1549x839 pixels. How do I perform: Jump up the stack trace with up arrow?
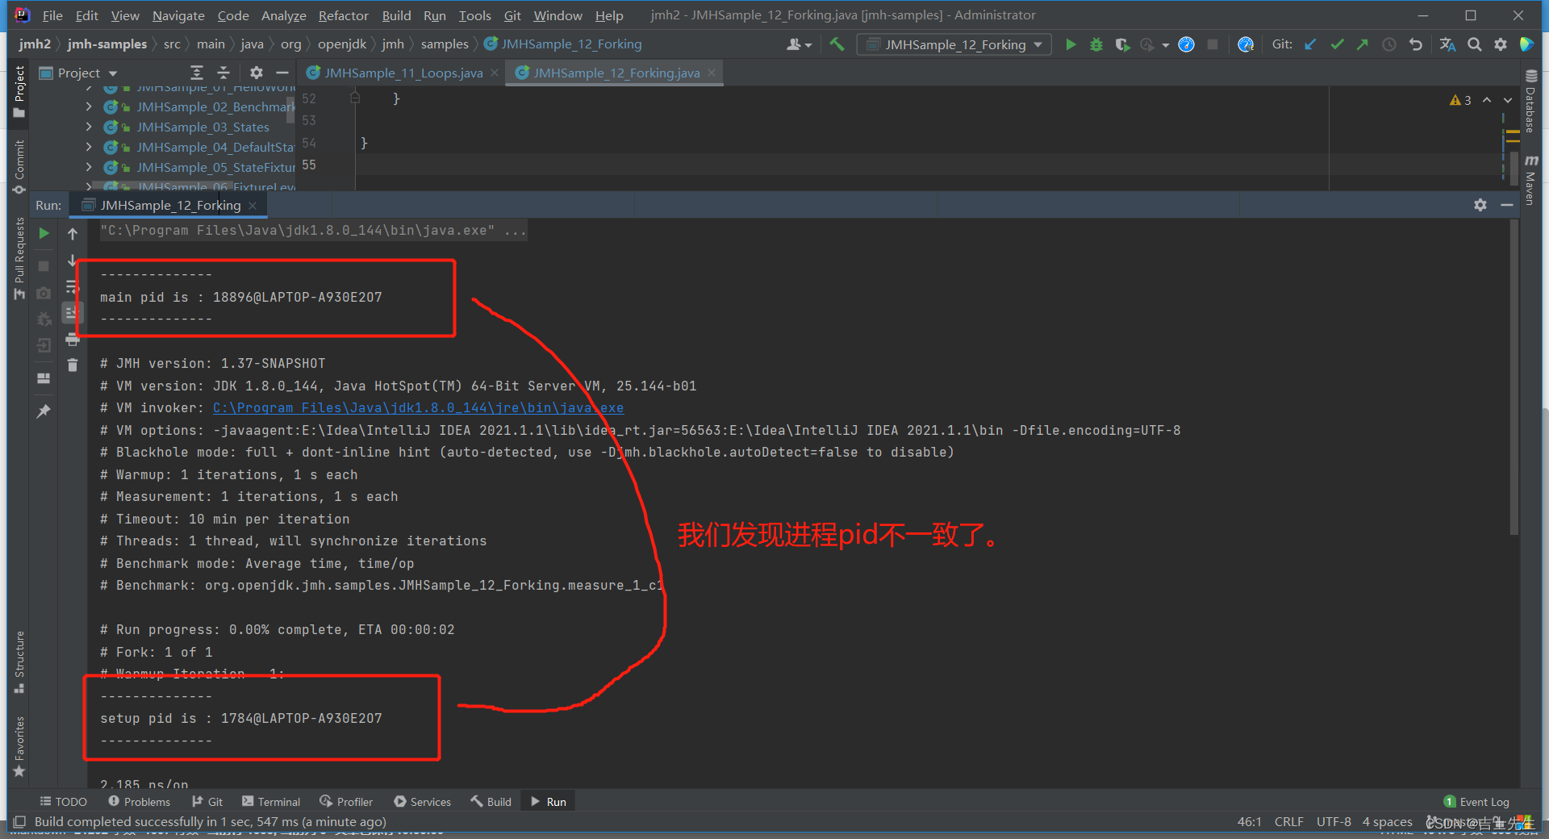[73, 233]
